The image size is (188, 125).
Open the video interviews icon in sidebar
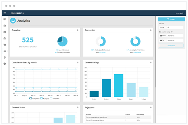tap(5, 19)
